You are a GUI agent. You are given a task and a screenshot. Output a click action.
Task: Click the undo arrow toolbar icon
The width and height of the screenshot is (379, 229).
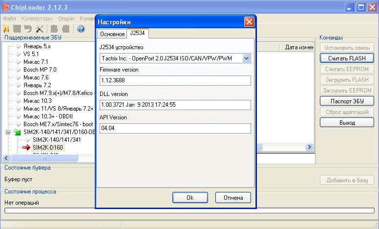tap(28, 29)
